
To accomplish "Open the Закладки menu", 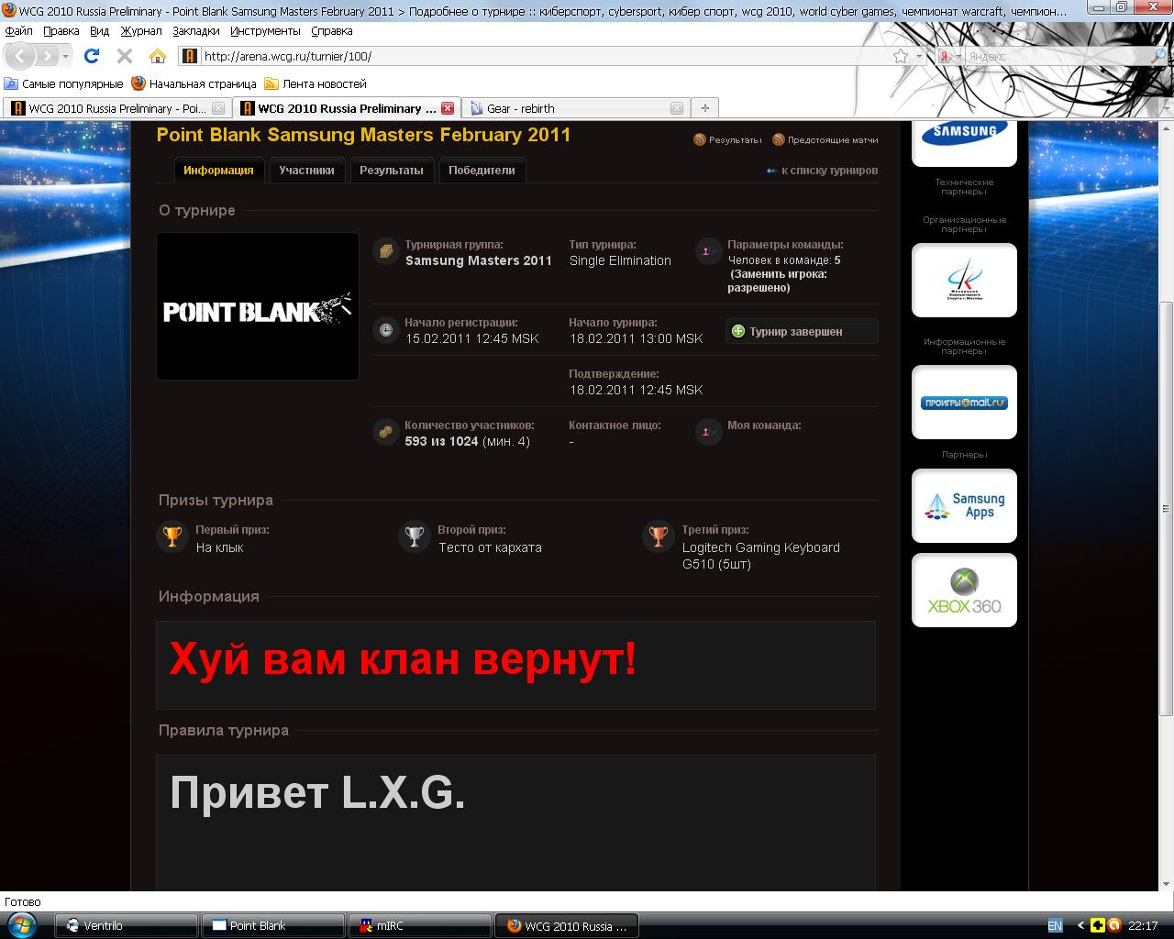I will (195, 31).
